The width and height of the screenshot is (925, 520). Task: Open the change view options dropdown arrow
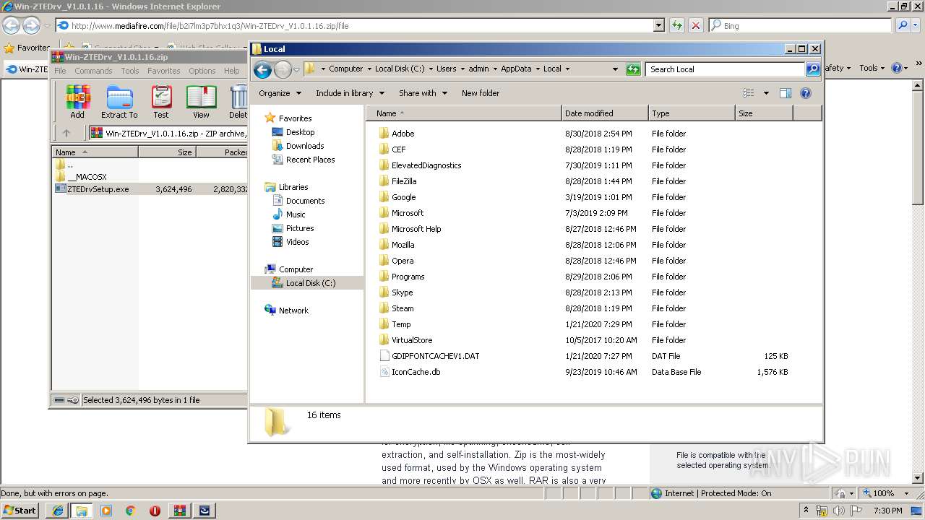click(766, 93)
